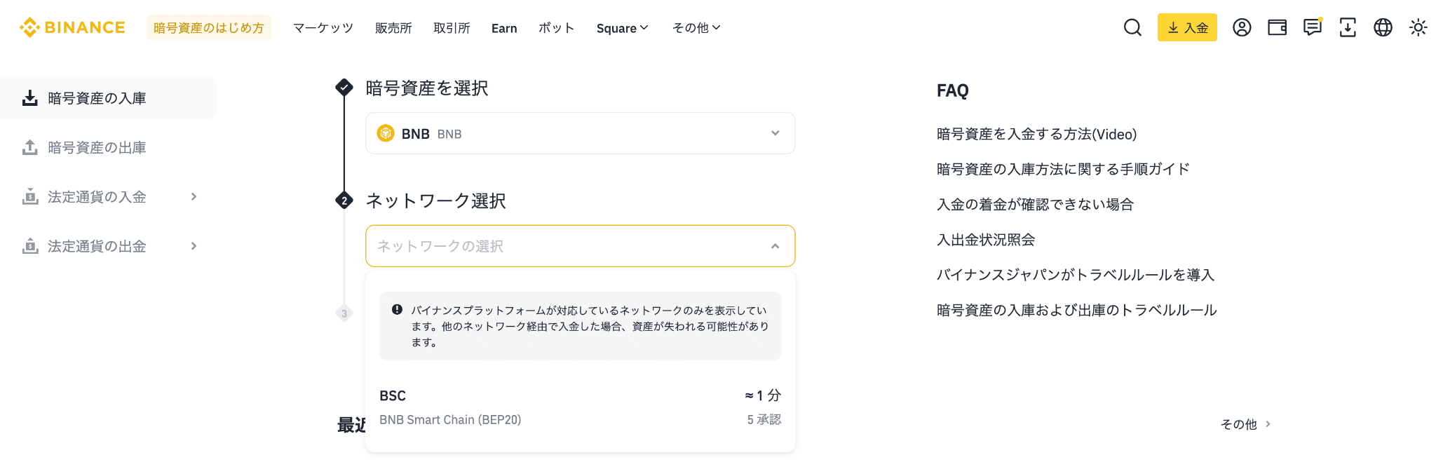The image size is (1436, 469).
Task: Expand the Square menu in header
Action: point(622,28)
